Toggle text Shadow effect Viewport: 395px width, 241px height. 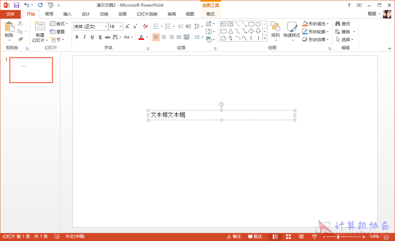pyautogui.click(x=100, y=37)
